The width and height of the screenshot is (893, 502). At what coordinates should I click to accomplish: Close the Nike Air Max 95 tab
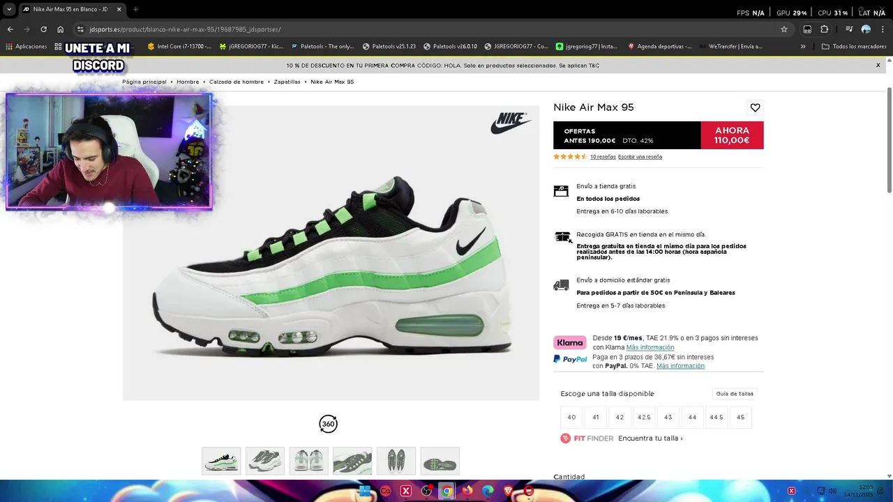pyautogui.click(x=119, y=10)
